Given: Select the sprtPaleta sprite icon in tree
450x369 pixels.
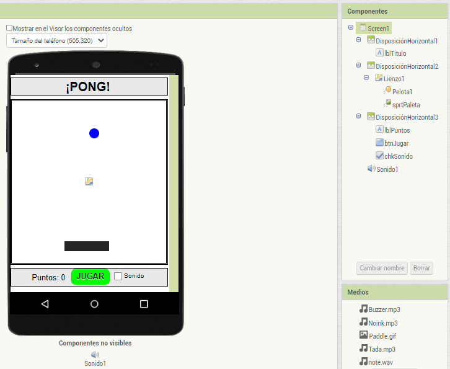Looking at the screenshot, I should tap(387, 104).
